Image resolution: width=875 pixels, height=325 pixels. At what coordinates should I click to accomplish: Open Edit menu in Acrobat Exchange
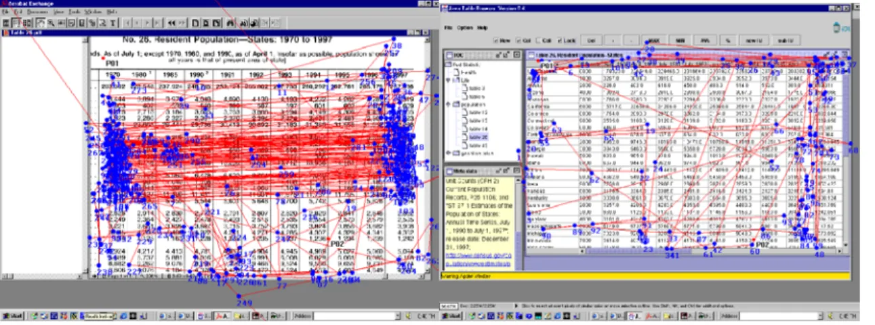point(18,12)
